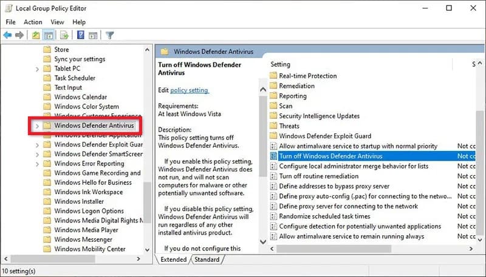Maximize the Local Group Policy Editor window
This screenshot has height=277, width=486.
coord(449,8)
